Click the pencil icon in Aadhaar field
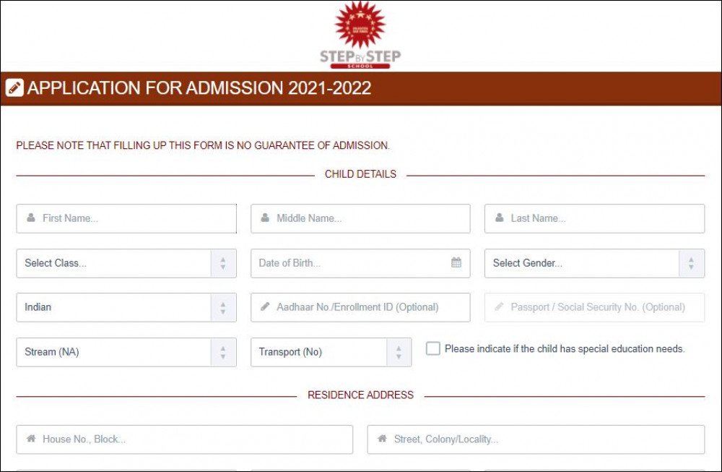The image size is (722, 472). click(x=265, y=306)
